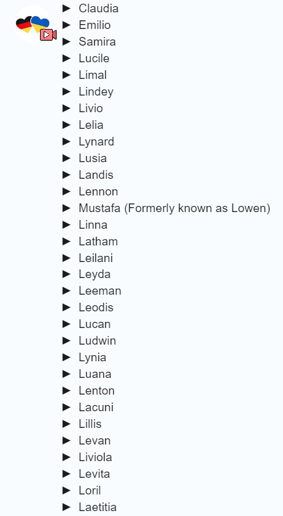Image resolution: width=283 pixels, height=516 pixels.
Task: Click the German-Ukrainian hearts avatar
Action: (x=33, y=24)
